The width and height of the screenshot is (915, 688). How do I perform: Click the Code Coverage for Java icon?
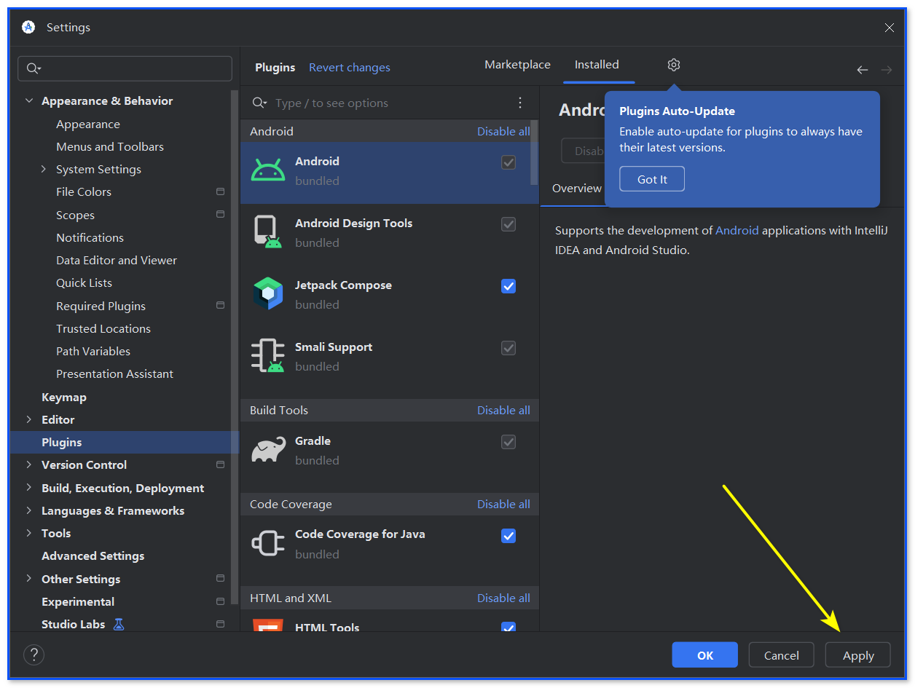(267, 543)
